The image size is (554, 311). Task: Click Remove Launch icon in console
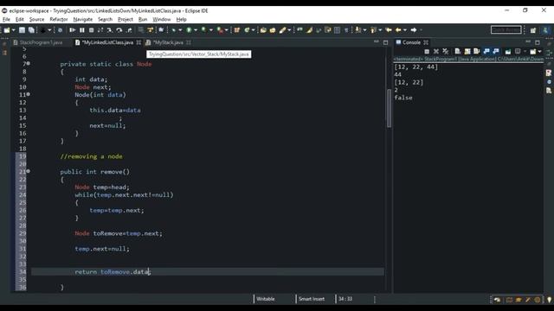tap(436, 52)
